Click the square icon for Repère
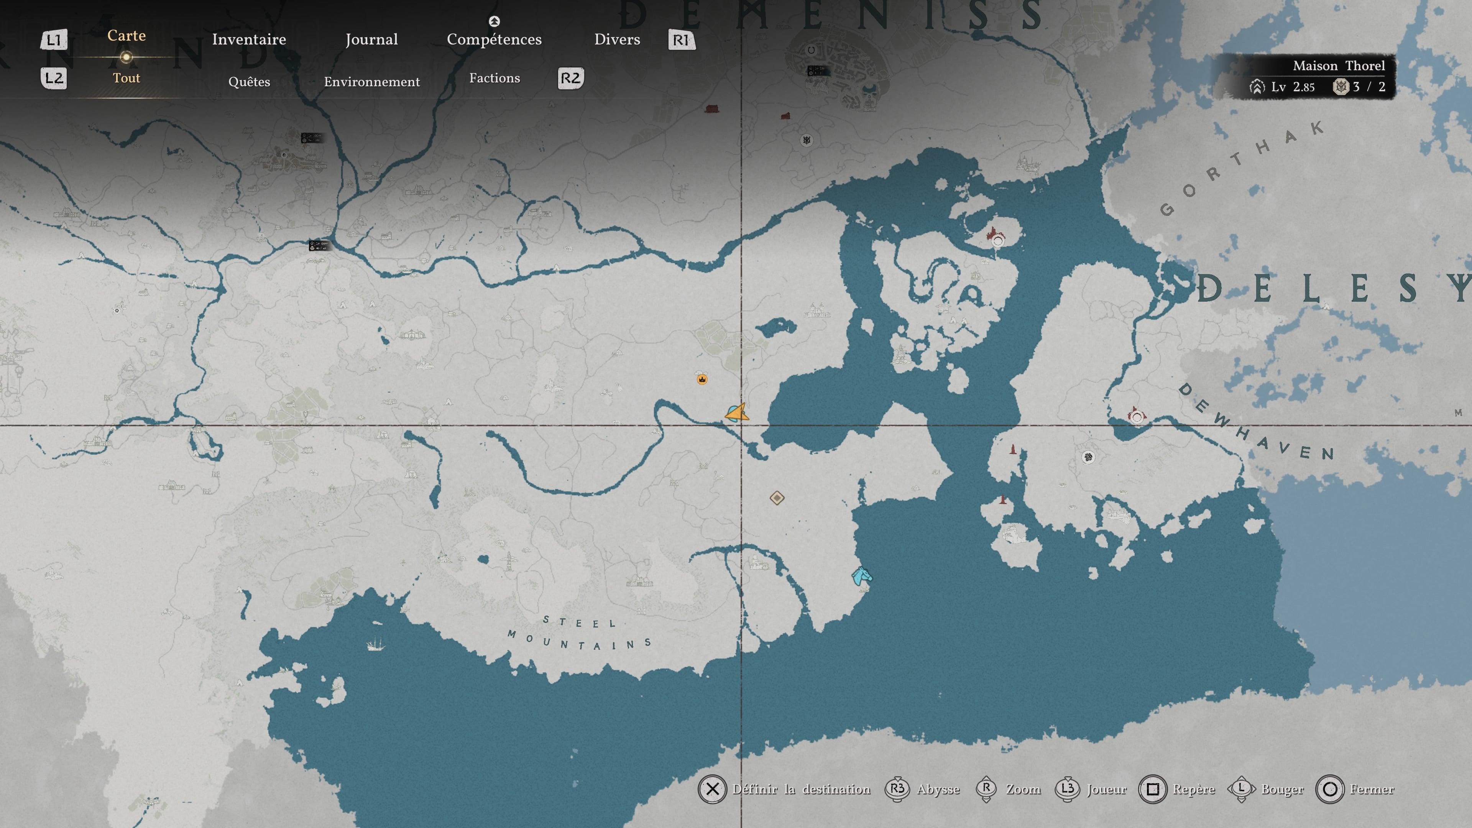Image resolution: width=1472 pixels, height=828 pixels. coord(1153,789)
